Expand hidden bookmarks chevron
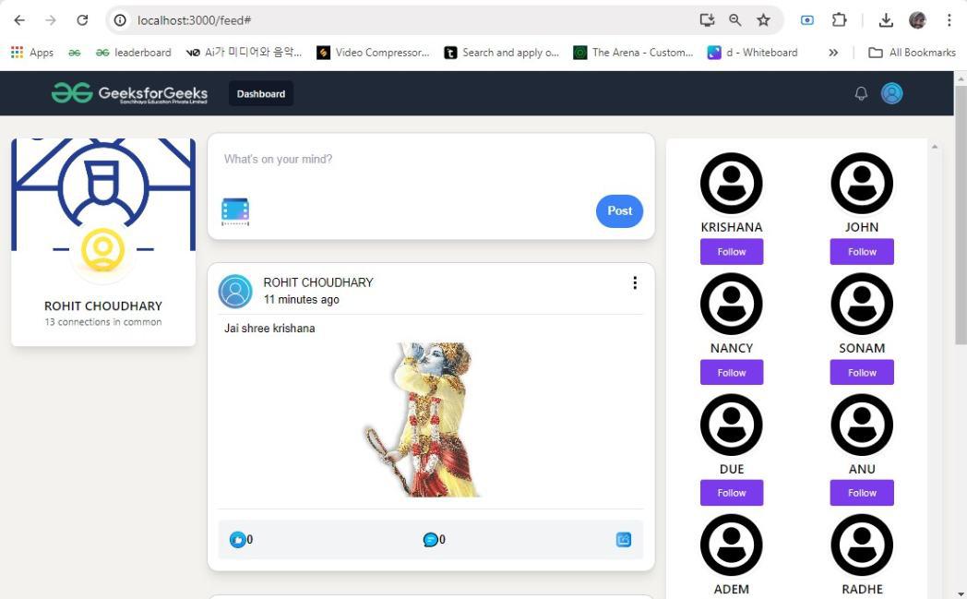The image size is (967, 599). (833, 53)
